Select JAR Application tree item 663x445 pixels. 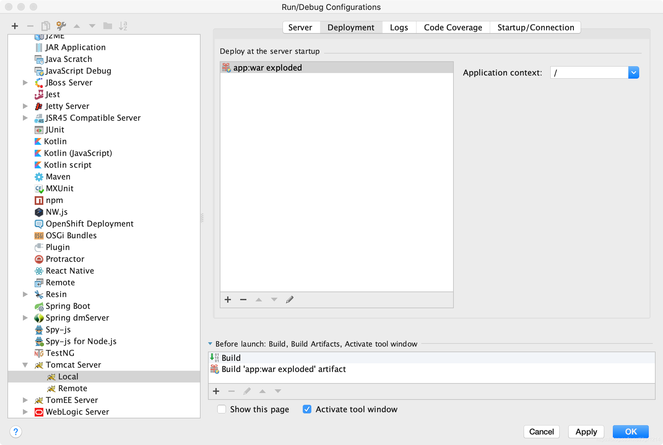[x=104, y=47]
